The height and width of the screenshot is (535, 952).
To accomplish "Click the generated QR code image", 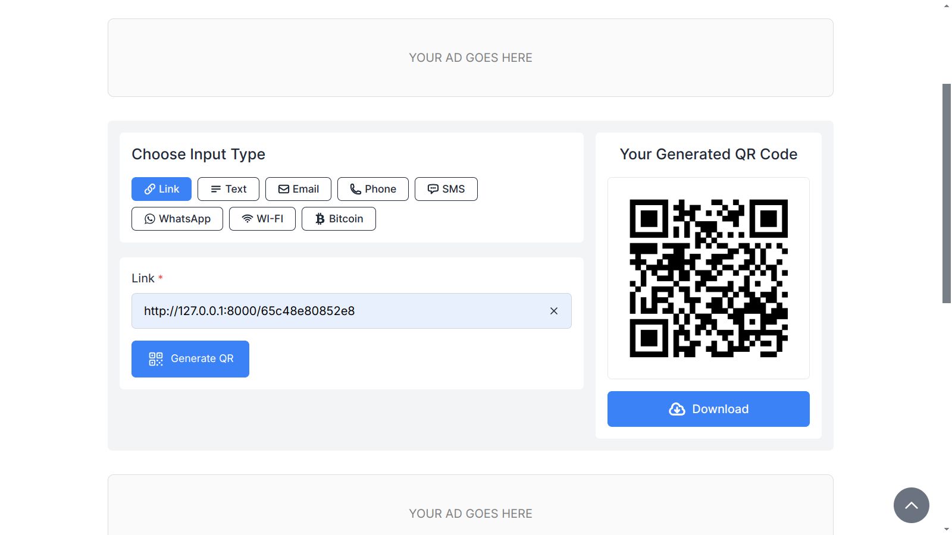I will coord(708,278).
